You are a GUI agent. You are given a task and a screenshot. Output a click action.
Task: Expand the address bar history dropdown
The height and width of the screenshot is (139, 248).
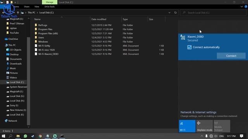tap(169, 13)
